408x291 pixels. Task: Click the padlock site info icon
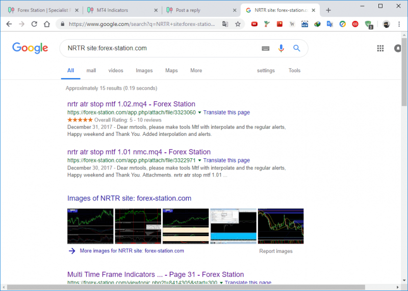(62, 24)
